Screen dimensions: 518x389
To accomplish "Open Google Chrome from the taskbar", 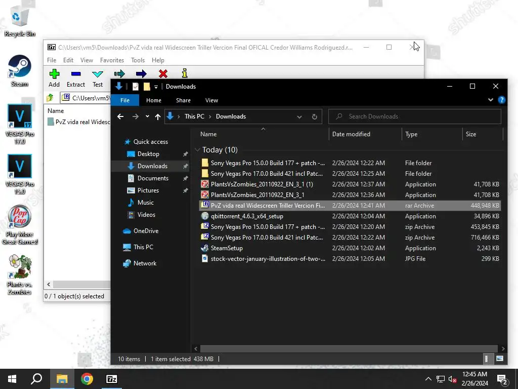I will click(87, 379).
